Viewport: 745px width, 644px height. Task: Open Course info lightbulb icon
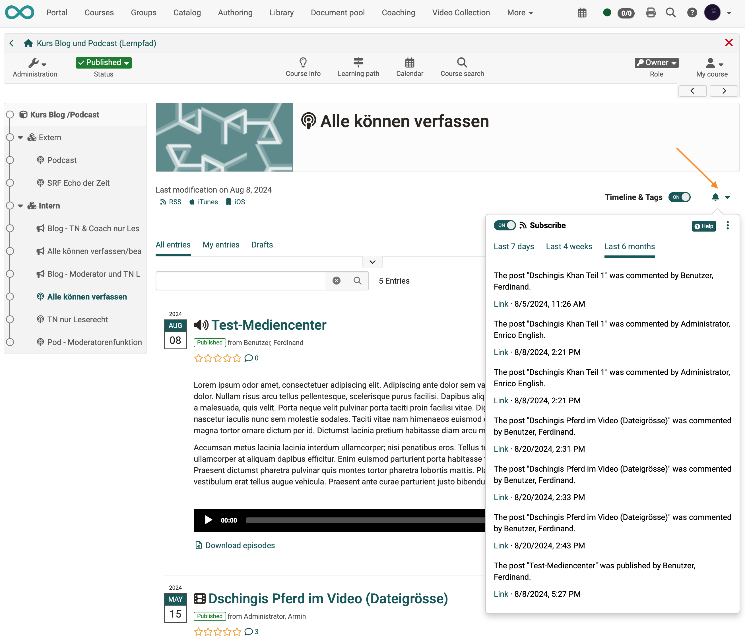[x=303, y=63]
